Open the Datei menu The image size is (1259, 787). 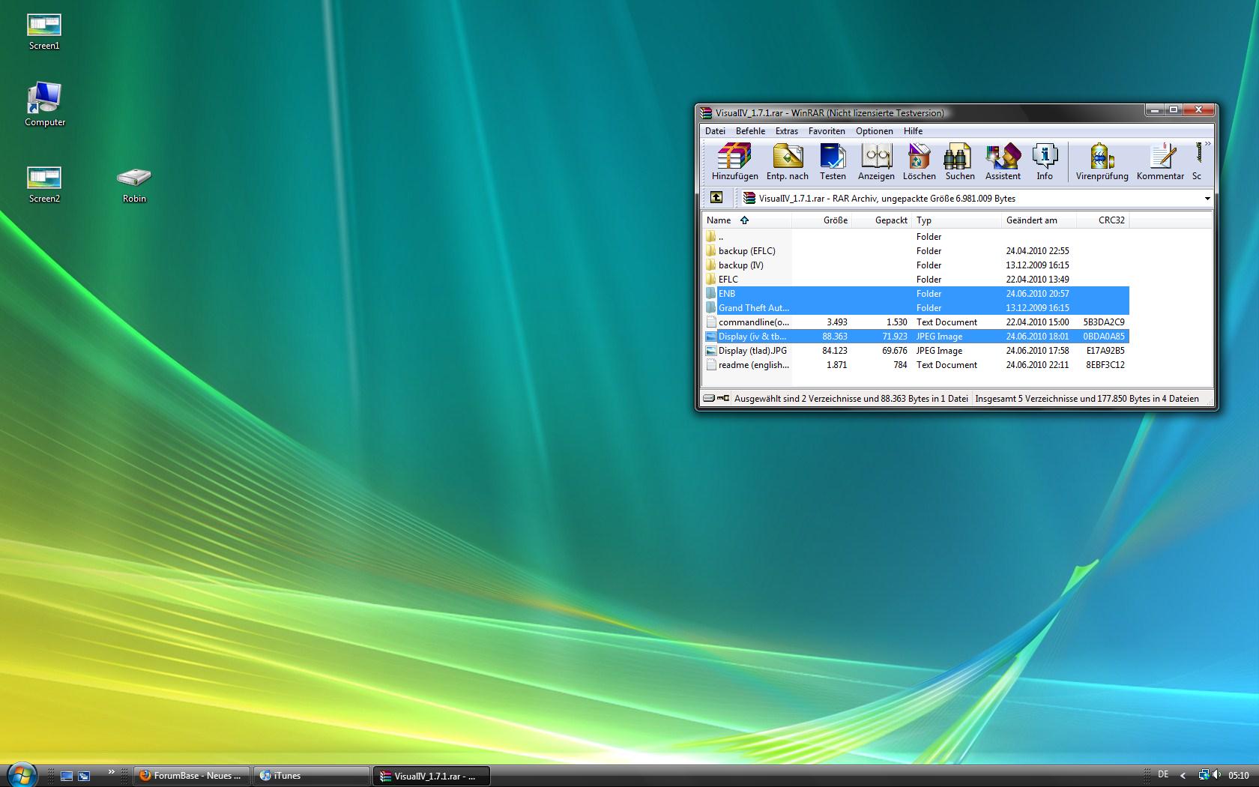pyautogui.click(x=715, y=131)
